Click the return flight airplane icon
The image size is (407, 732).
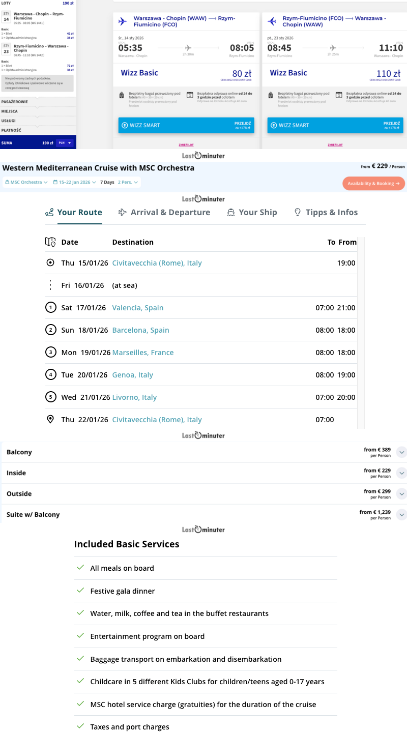(272, 21)
